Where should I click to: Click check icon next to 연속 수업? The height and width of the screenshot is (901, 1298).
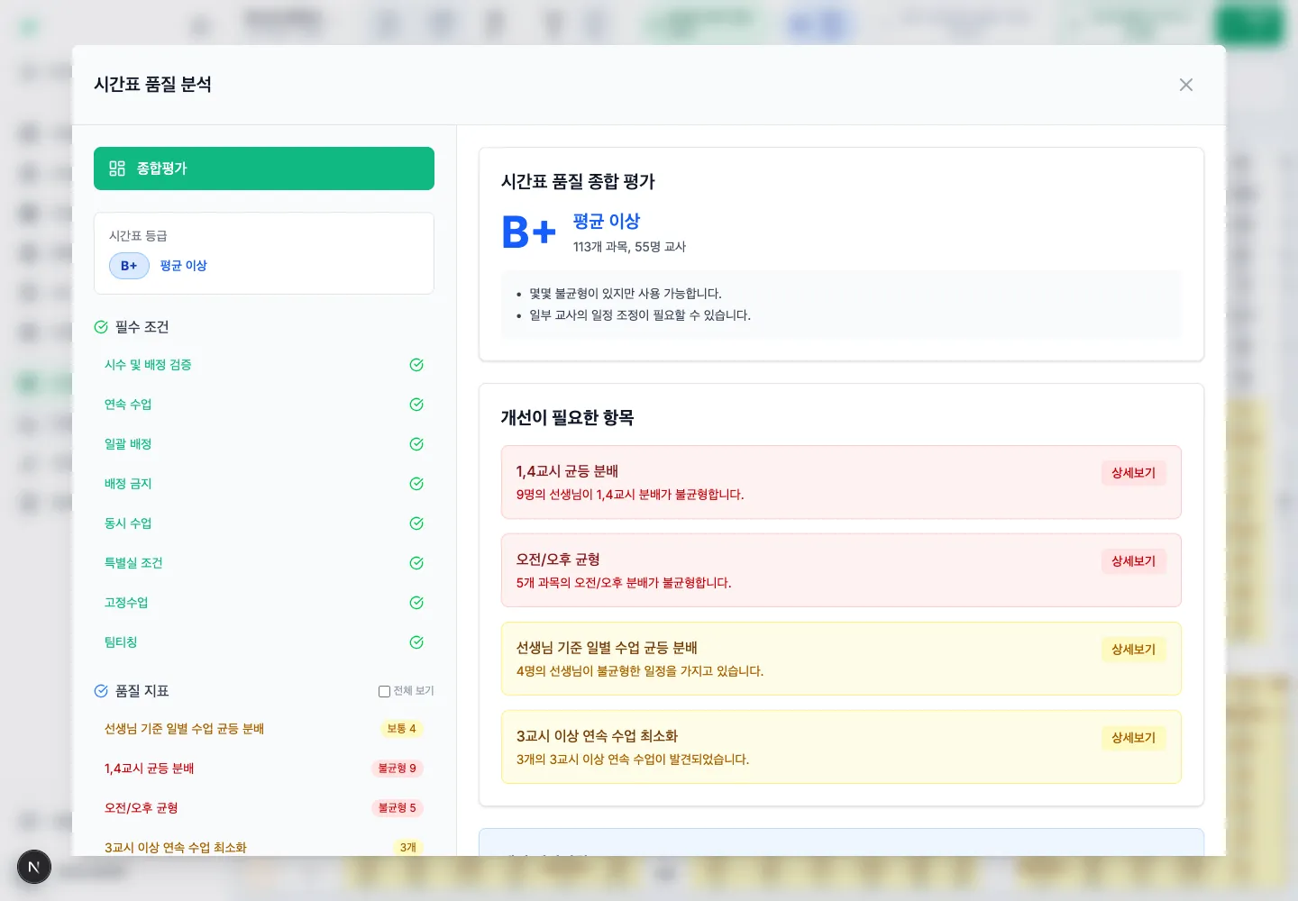point(416,405)
